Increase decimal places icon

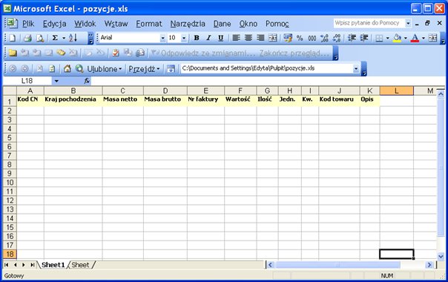tap(324, 38)
